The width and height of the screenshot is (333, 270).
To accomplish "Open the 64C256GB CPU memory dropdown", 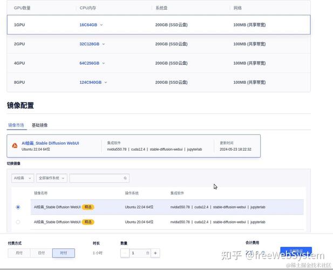I will (x=104, y=63).
